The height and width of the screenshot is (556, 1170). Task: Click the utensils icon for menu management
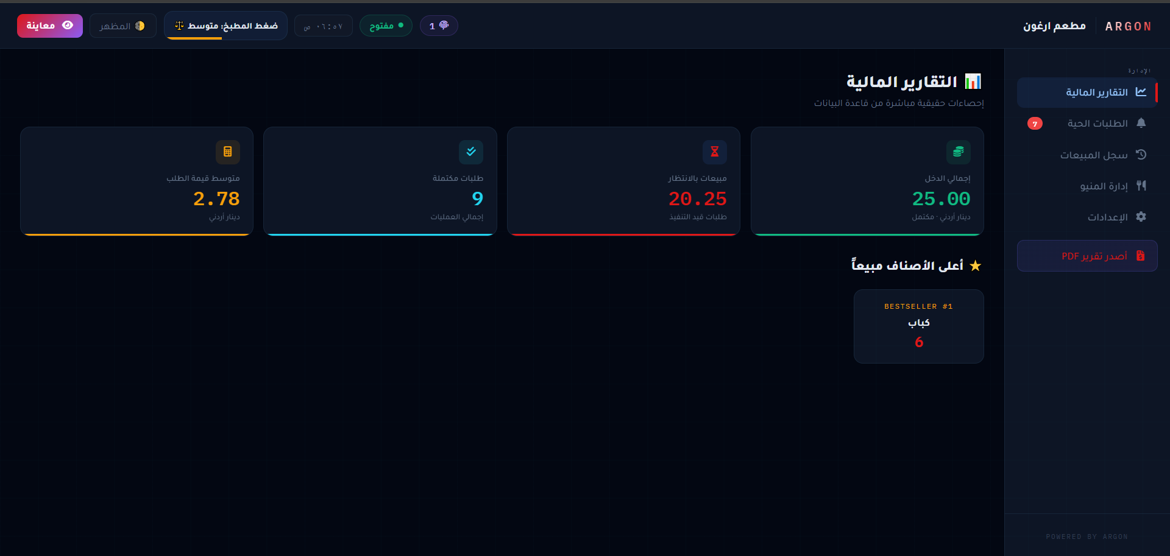click(1141, 186)
